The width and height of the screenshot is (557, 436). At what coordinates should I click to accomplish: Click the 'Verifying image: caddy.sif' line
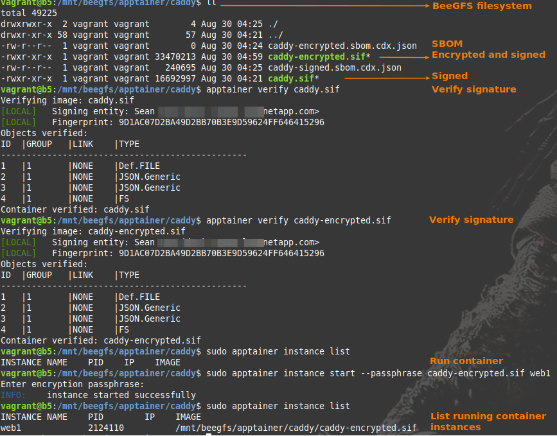67,100
